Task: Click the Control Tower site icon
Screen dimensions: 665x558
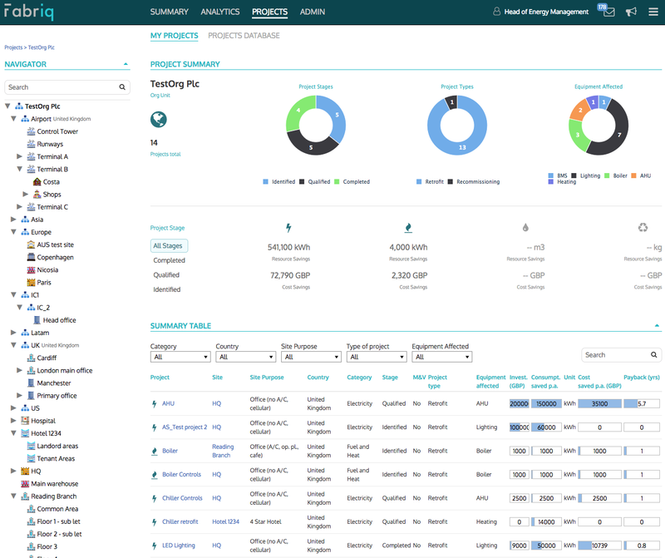Action: click(x=31, y=131)
